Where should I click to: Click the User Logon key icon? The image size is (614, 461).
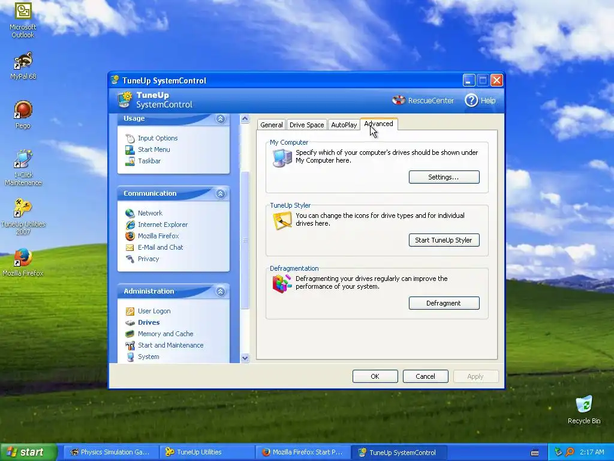[x=130, y=311]
